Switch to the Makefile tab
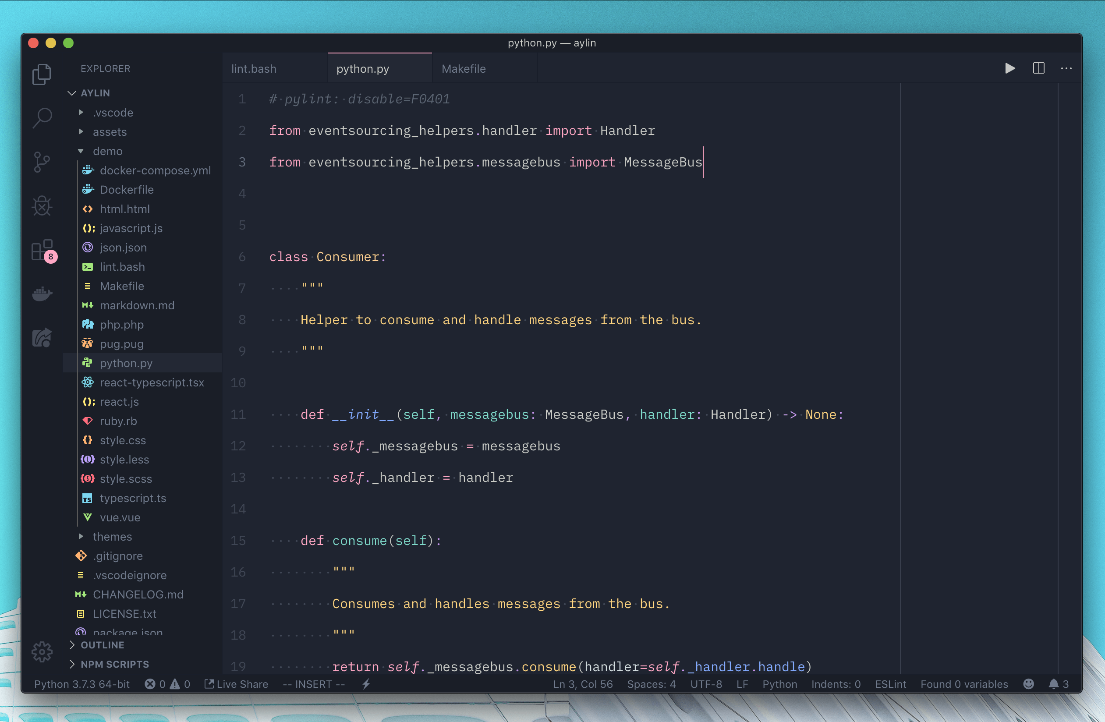Viewport: 1105px width, 722px height. 464,69
